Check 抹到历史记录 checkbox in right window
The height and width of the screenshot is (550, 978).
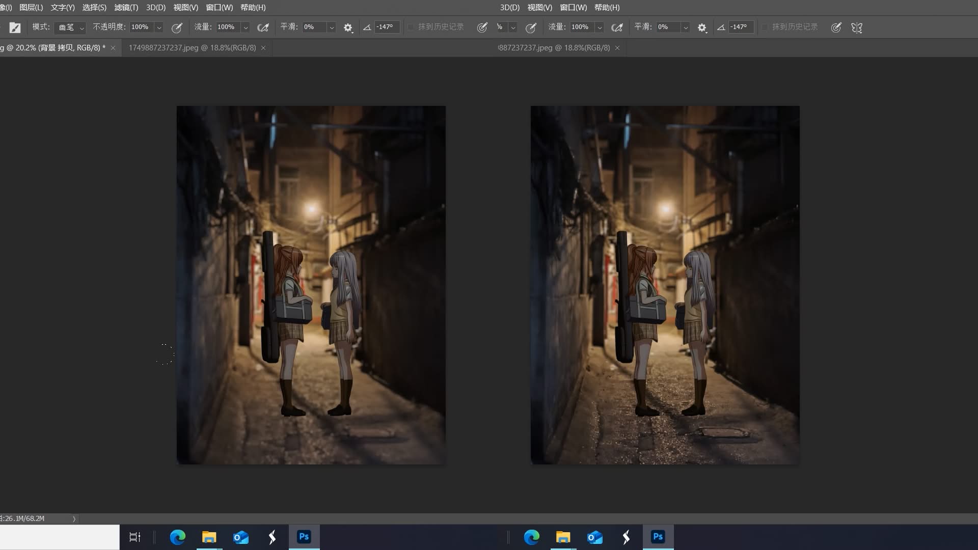(765, 27)
